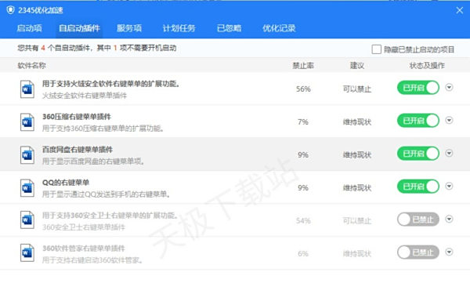Click the QQ的右键菜单 title text
The height and width of the screenshot is (294, 470).
(66, 183)
